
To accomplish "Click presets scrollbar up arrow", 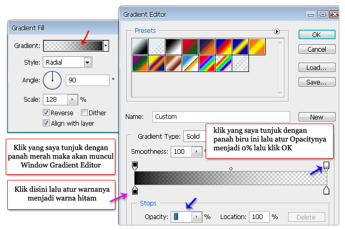I will pos(280,42).
